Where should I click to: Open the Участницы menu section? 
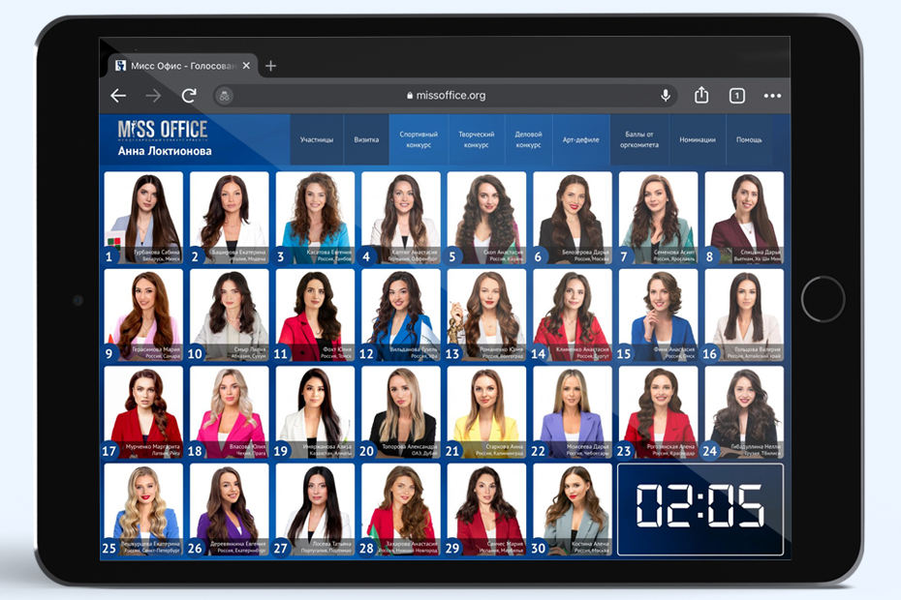(317, 139)
